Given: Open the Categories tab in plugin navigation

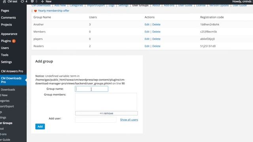Looking at the screenshot, I should [76, 6].
